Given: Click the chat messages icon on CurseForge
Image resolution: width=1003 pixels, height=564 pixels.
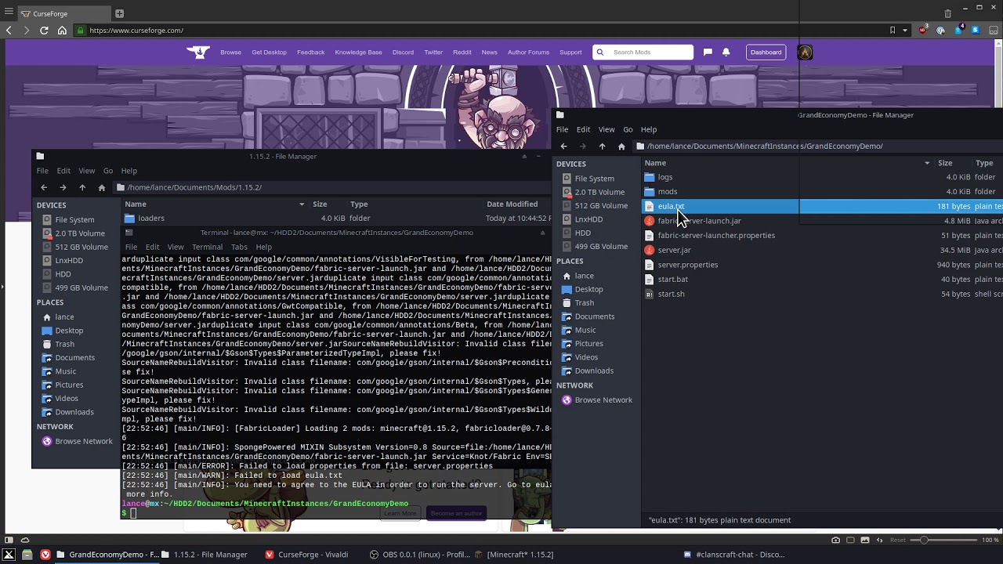Looking at the screenshot, I should point(708,52).
